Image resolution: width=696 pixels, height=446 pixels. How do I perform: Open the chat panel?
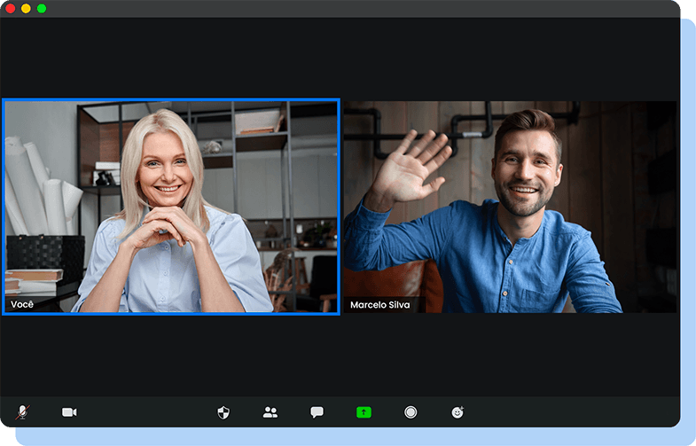coord(317,412)
